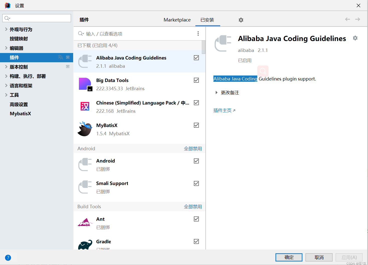
Task: Click the large Alibaba plugin detail icon
Action: click(x=223, y=43)
